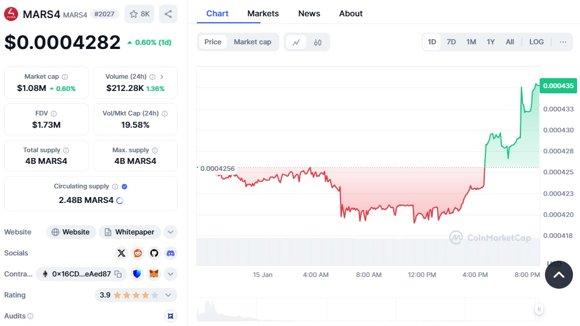
Task: Switch to line chart view
Action: click(x=296, y=42)
